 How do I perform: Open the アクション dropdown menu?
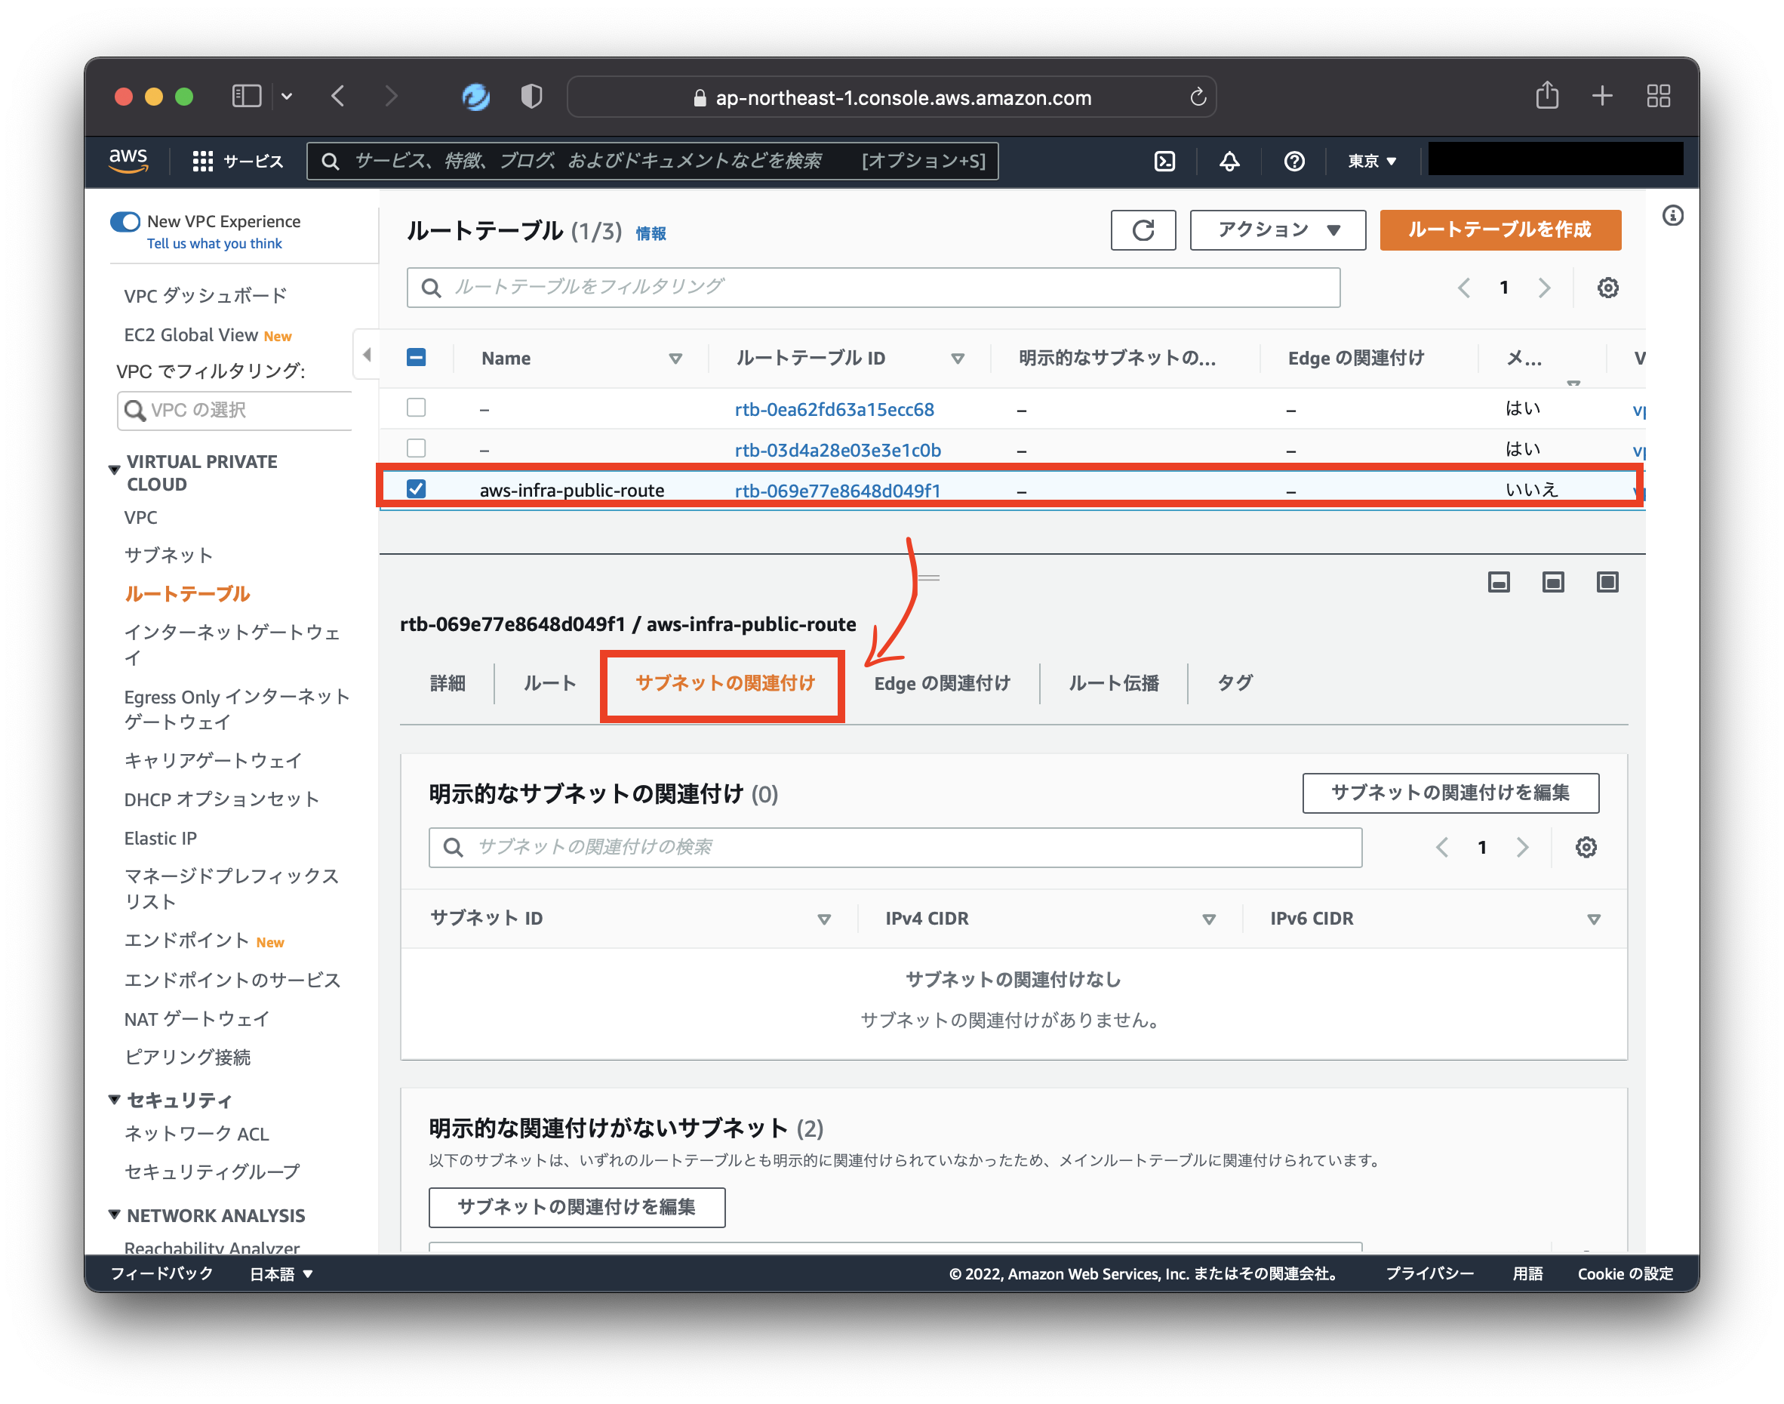[x=1277, y=230]
